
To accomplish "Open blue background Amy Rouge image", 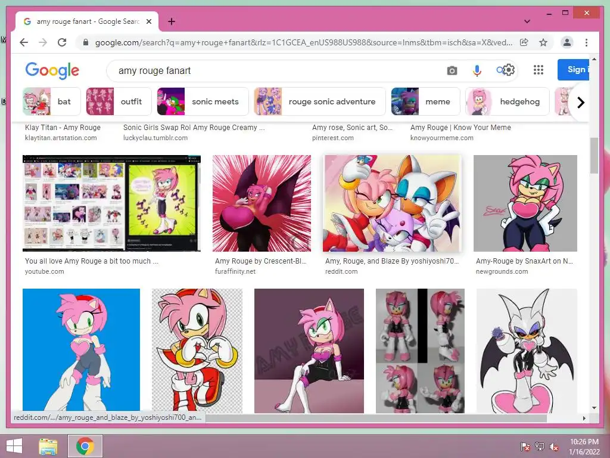I will [81, 351].
